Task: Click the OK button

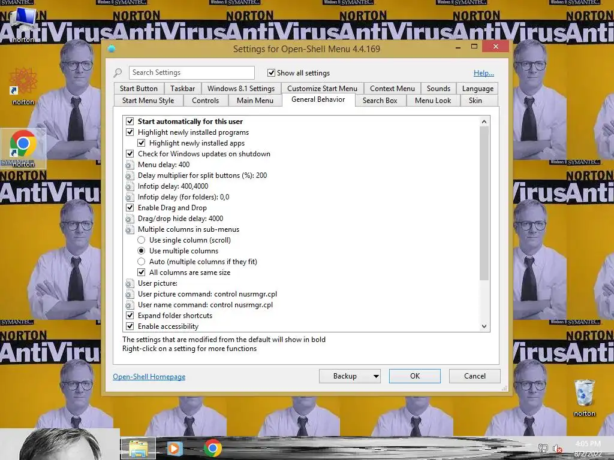Action: pos(415,376)
